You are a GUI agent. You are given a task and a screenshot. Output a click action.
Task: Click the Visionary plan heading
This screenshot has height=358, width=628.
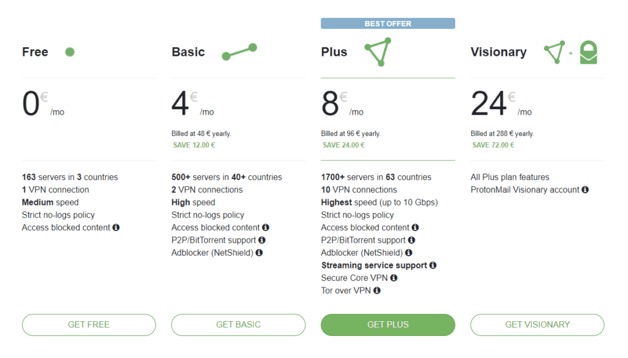click(498, 52)
